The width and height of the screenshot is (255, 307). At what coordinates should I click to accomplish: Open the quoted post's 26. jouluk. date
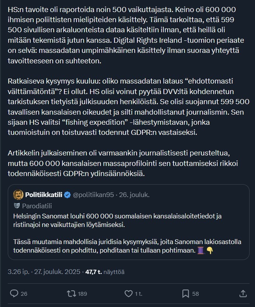[x=135, y=195]
